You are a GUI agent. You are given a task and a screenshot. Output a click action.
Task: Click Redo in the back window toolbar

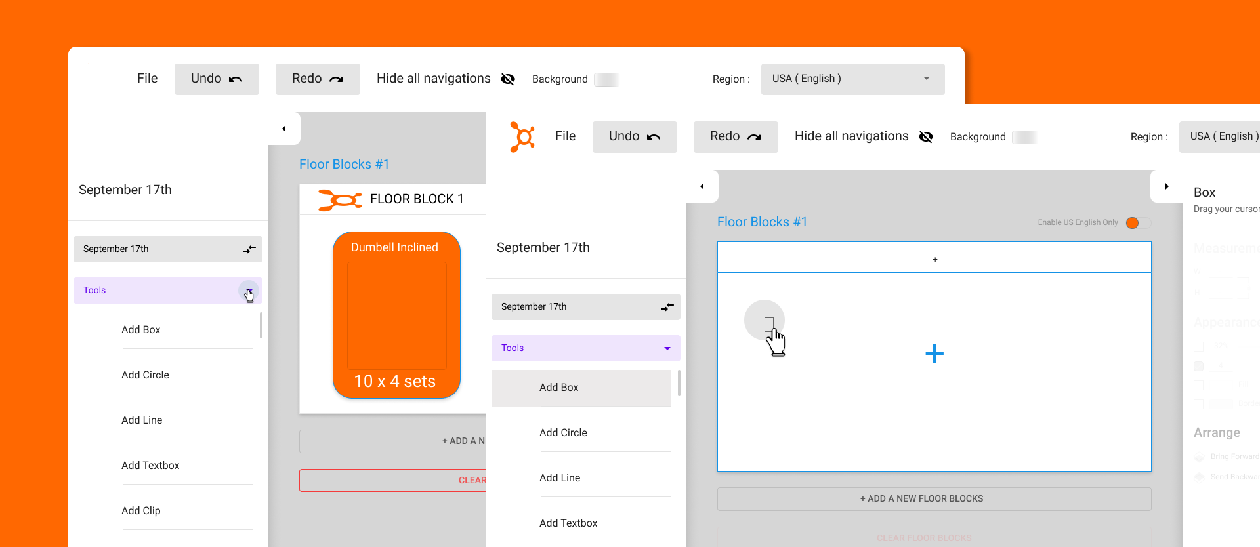pos(318,79)
